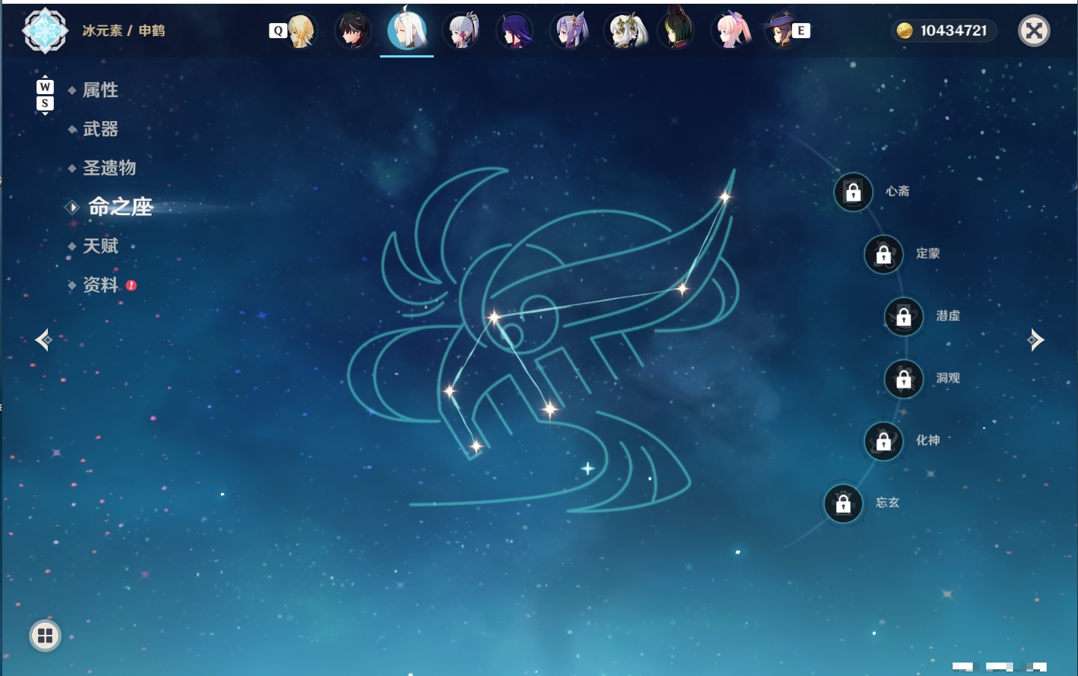Switch to previous character with left arrow
Image resolution: width=1078 pixels, height=676 pixels.
[43, 340]
